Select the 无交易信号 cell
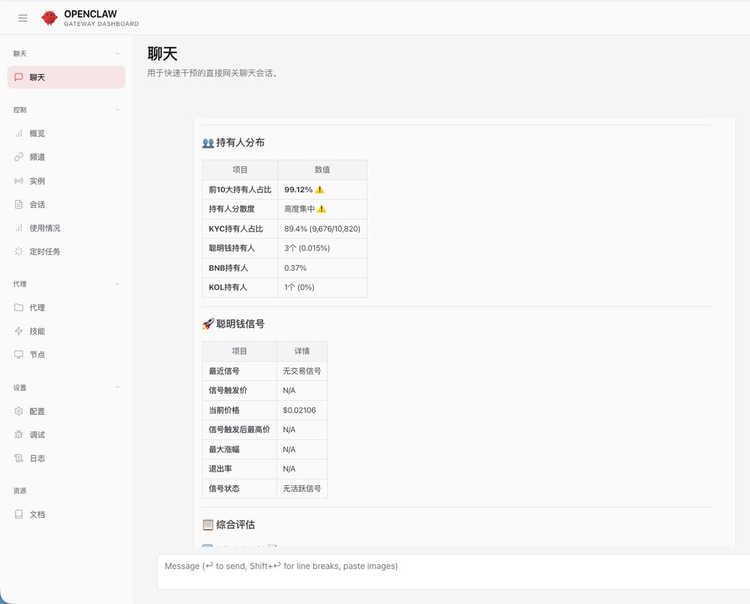This screenshot has height=604, width=750. (302, 371)
